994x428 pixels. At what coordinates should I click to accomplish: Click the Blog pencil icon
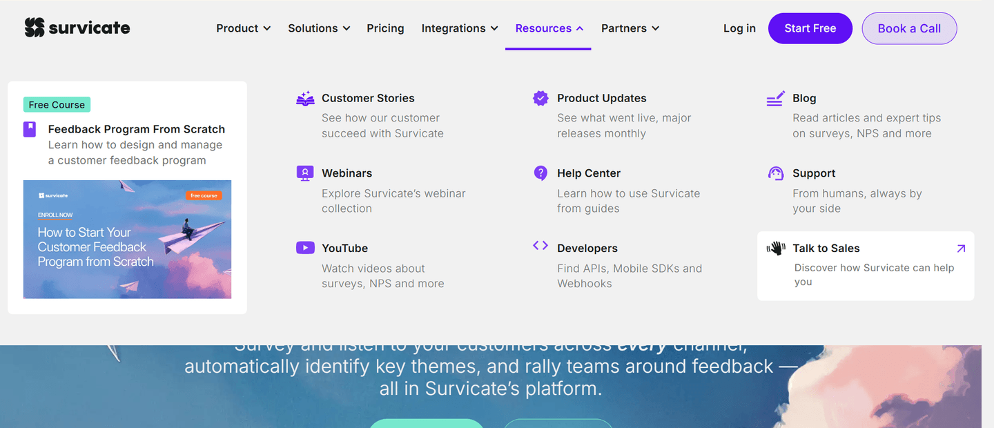coord(776,99)
